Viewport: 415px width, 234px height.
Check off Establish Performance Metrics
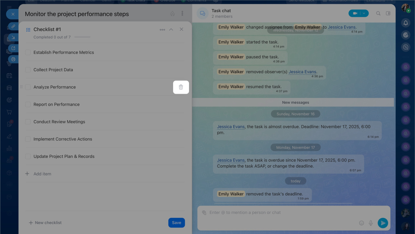(x=28, y=53)
